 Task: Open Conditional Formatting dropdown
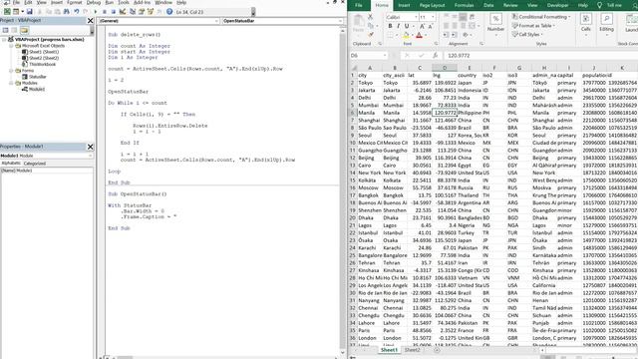541,17
